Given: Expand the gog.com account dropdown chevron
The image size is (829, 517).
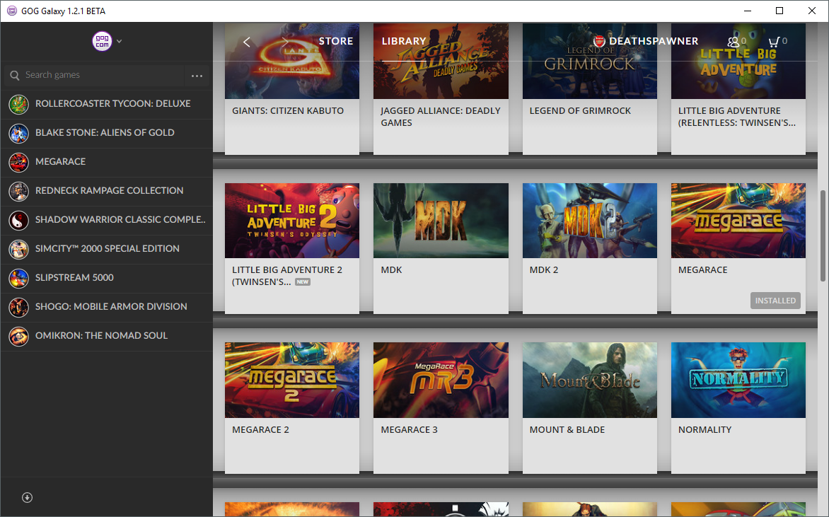Looking at the screenshot, I should 119,41.
